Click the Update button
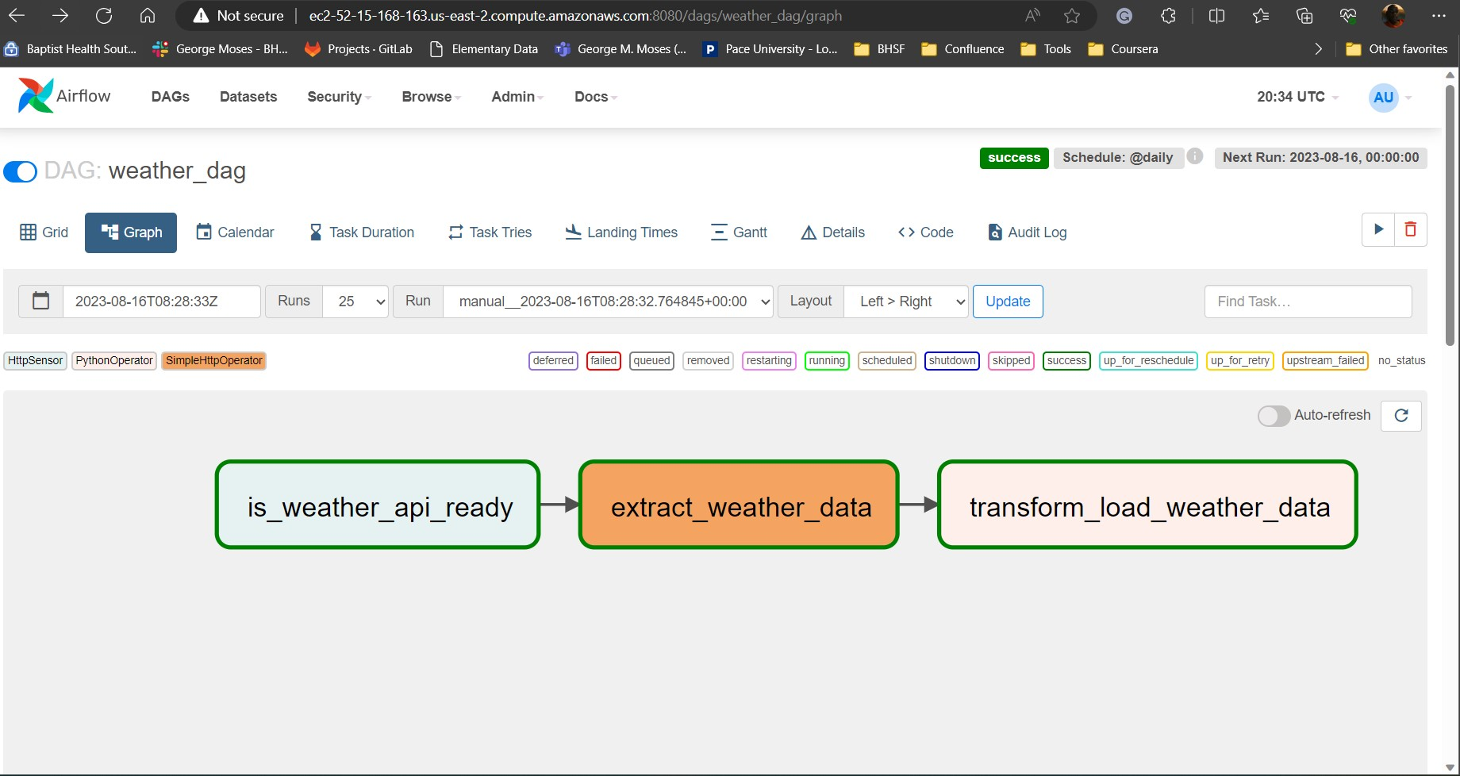Viewport: 1460px width, 776px height. [x=1007, y=302]
